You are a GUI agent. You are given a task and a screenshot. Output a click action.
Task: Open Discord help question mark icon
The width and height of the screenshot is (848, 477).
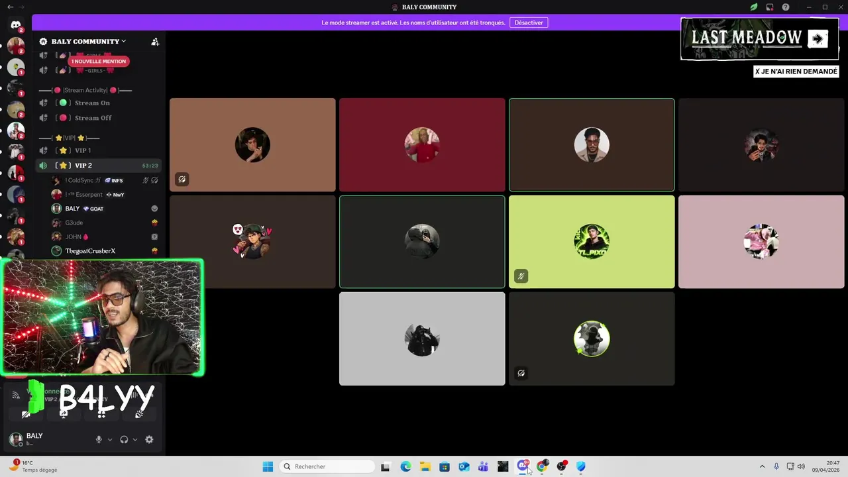click(x=786, y=7)
